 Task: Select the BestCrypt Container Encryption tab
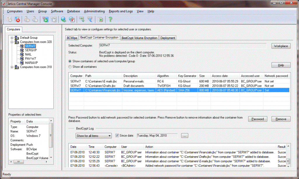[x=99, y=38]
